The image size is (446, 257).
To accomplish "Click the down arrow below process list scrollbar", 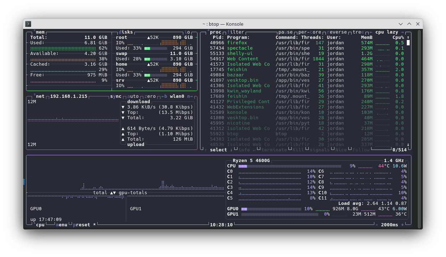I will point(408,145).
